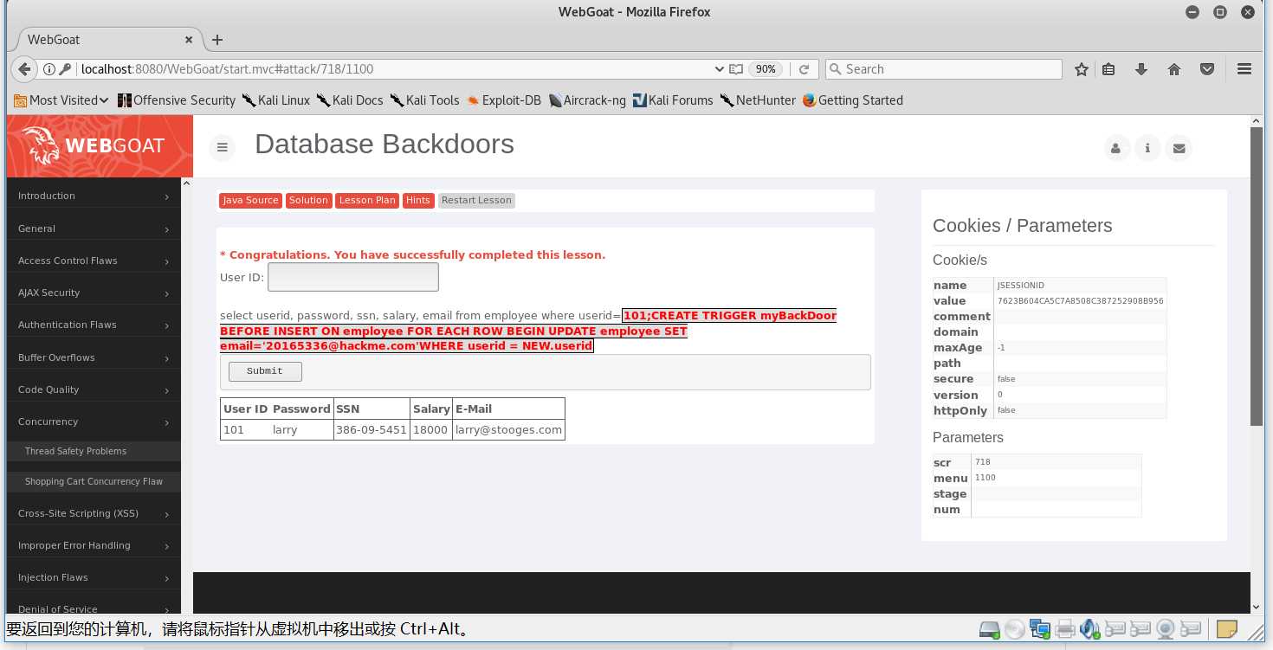Open the site information icon in the address bar
The height and width of the screenshot is (650, 1273).
point(50,69)
